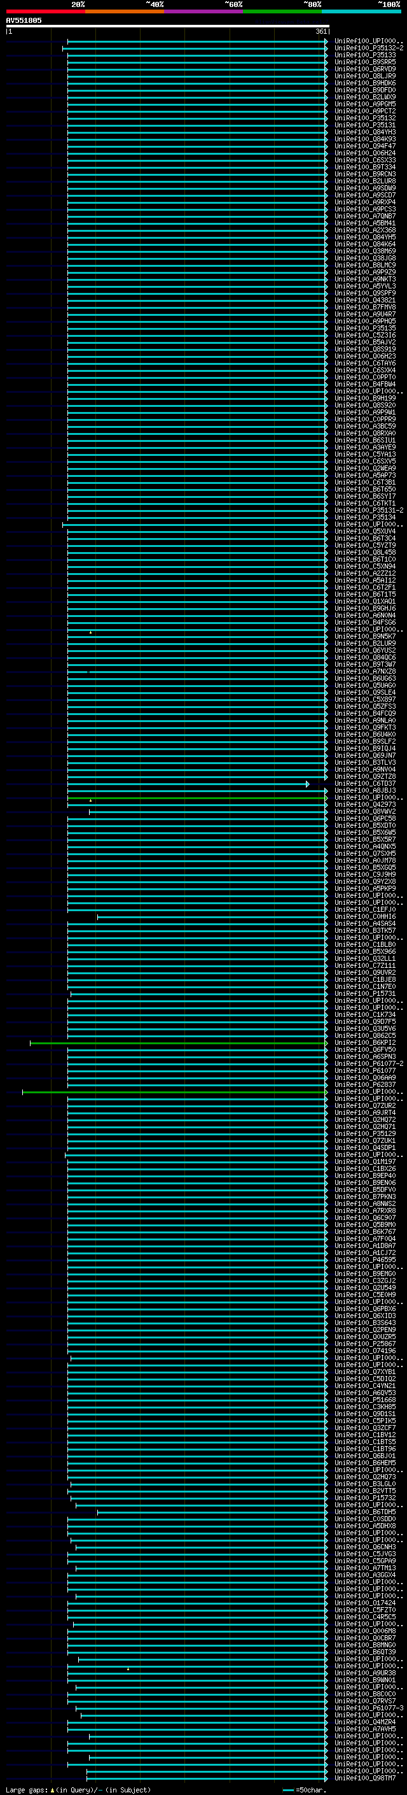
Task: Click the UniRef100_B9HDK6 label
Action: coord(365,83)
